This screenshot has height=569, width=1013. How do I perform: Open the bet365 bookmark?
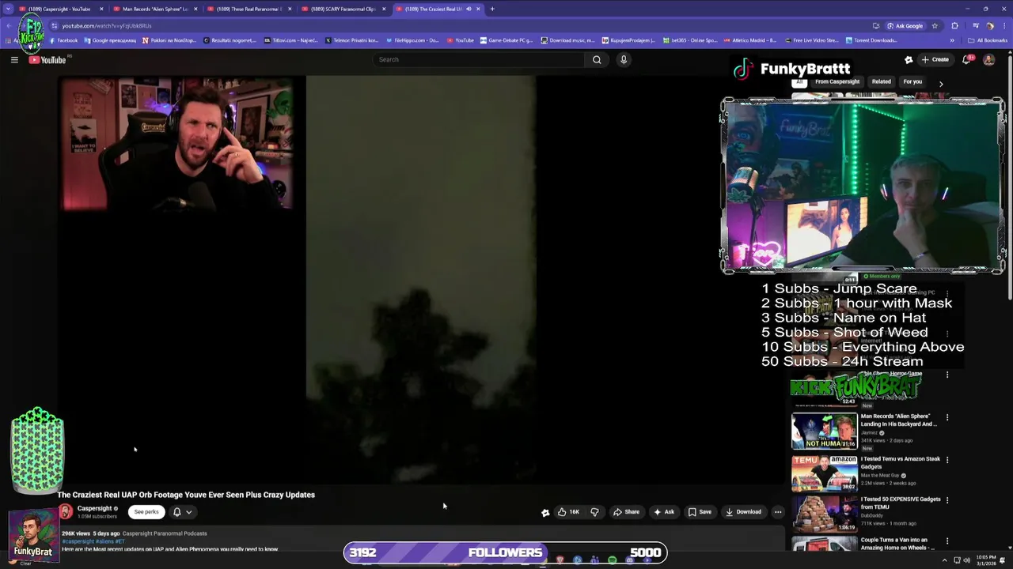pyautogui.click(x=689, y=40)
